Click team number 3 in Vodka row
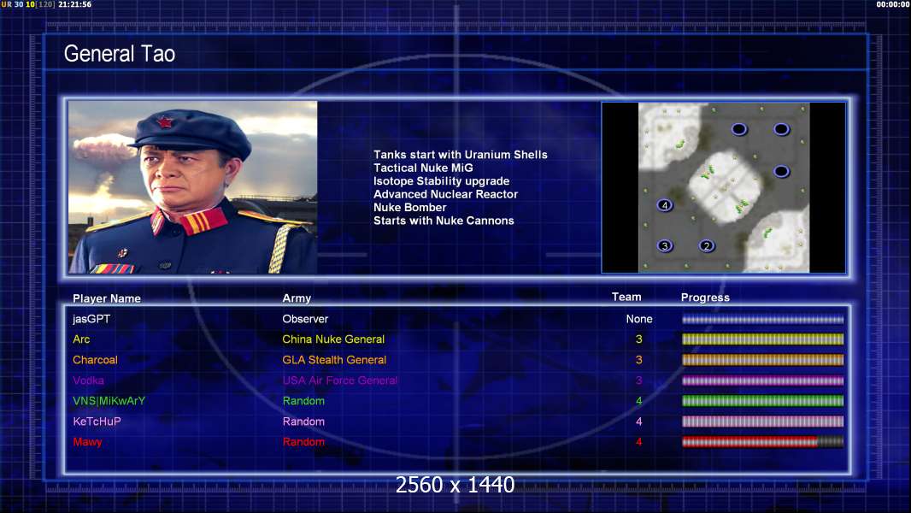The image size is (911, 513). click(639, 380)
